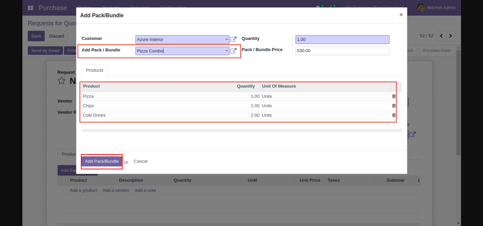Click Unit Of Measure column header
This screenshot has height=226, width=483.
coord(326,86)
